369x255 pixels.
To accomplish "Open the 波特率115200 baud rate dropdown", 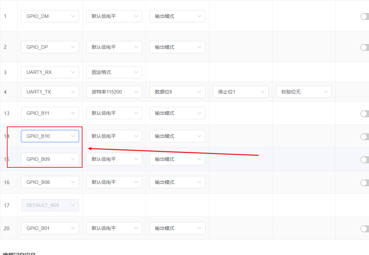I will [114, 92].
